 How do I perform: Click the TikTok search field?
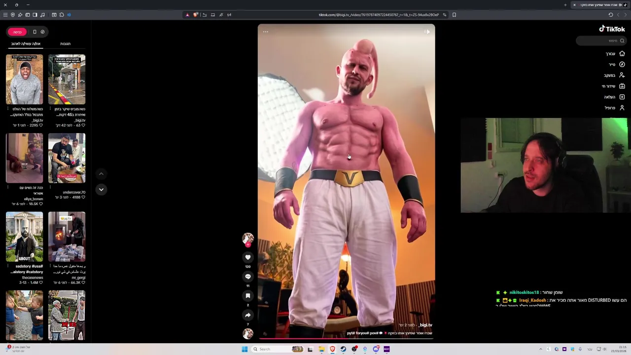click(601, 41)
